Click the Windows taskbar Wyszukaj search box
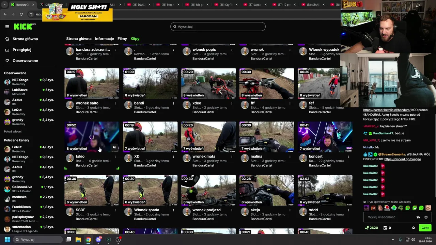This screenshot has width=436, height=245. coord(37,240)
